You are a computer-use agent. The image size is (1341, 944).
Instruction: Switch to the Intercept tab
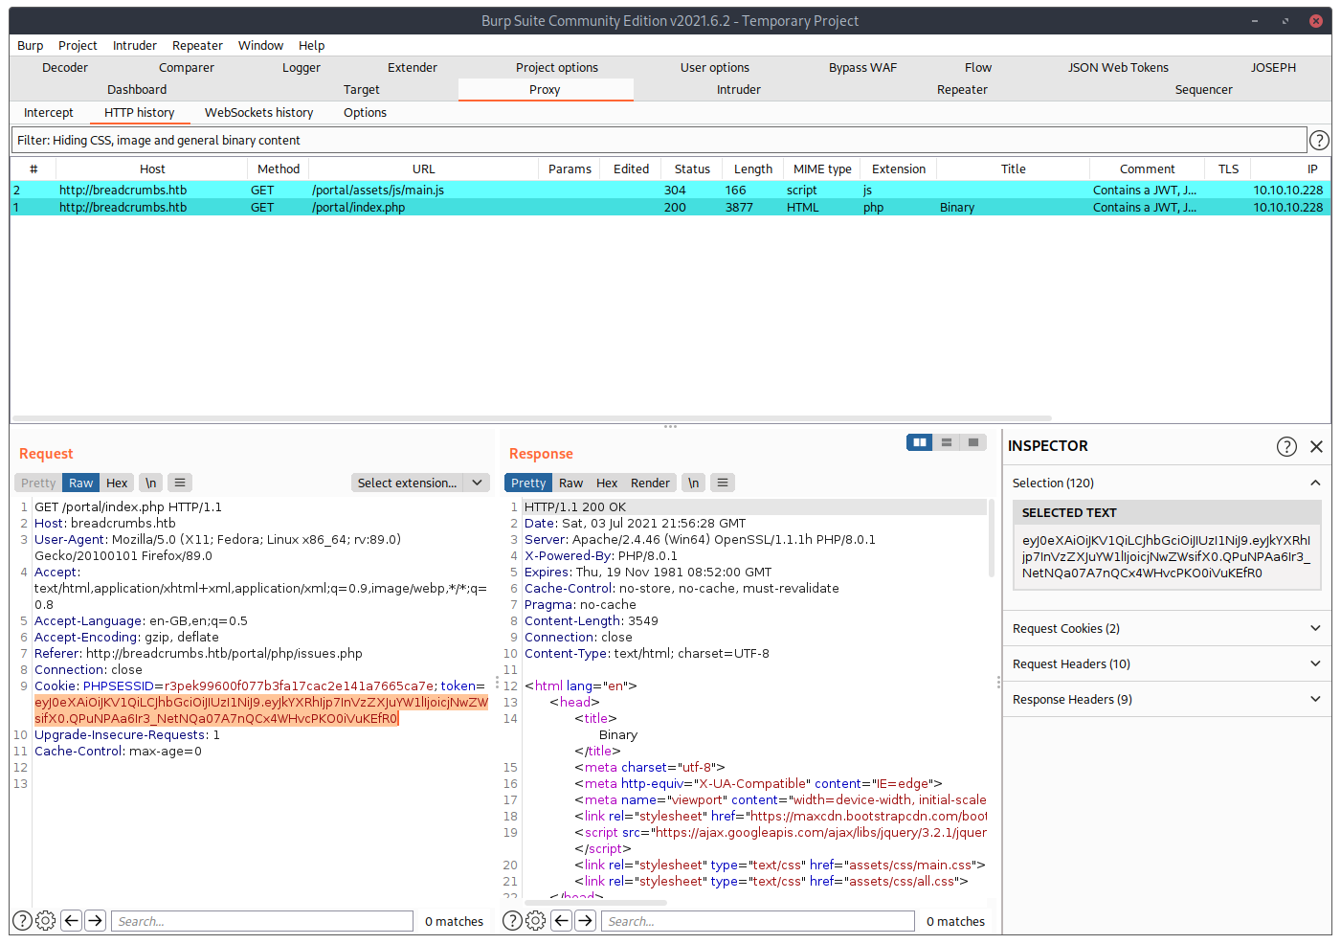[49, 112]
